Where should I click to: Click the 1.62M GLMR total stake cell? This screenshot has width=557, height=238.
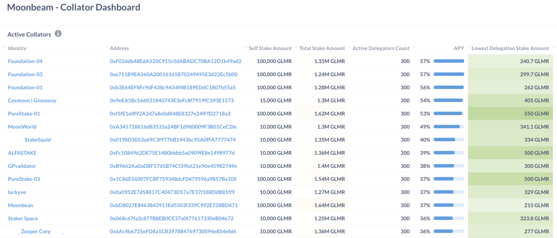coord(322,113)
